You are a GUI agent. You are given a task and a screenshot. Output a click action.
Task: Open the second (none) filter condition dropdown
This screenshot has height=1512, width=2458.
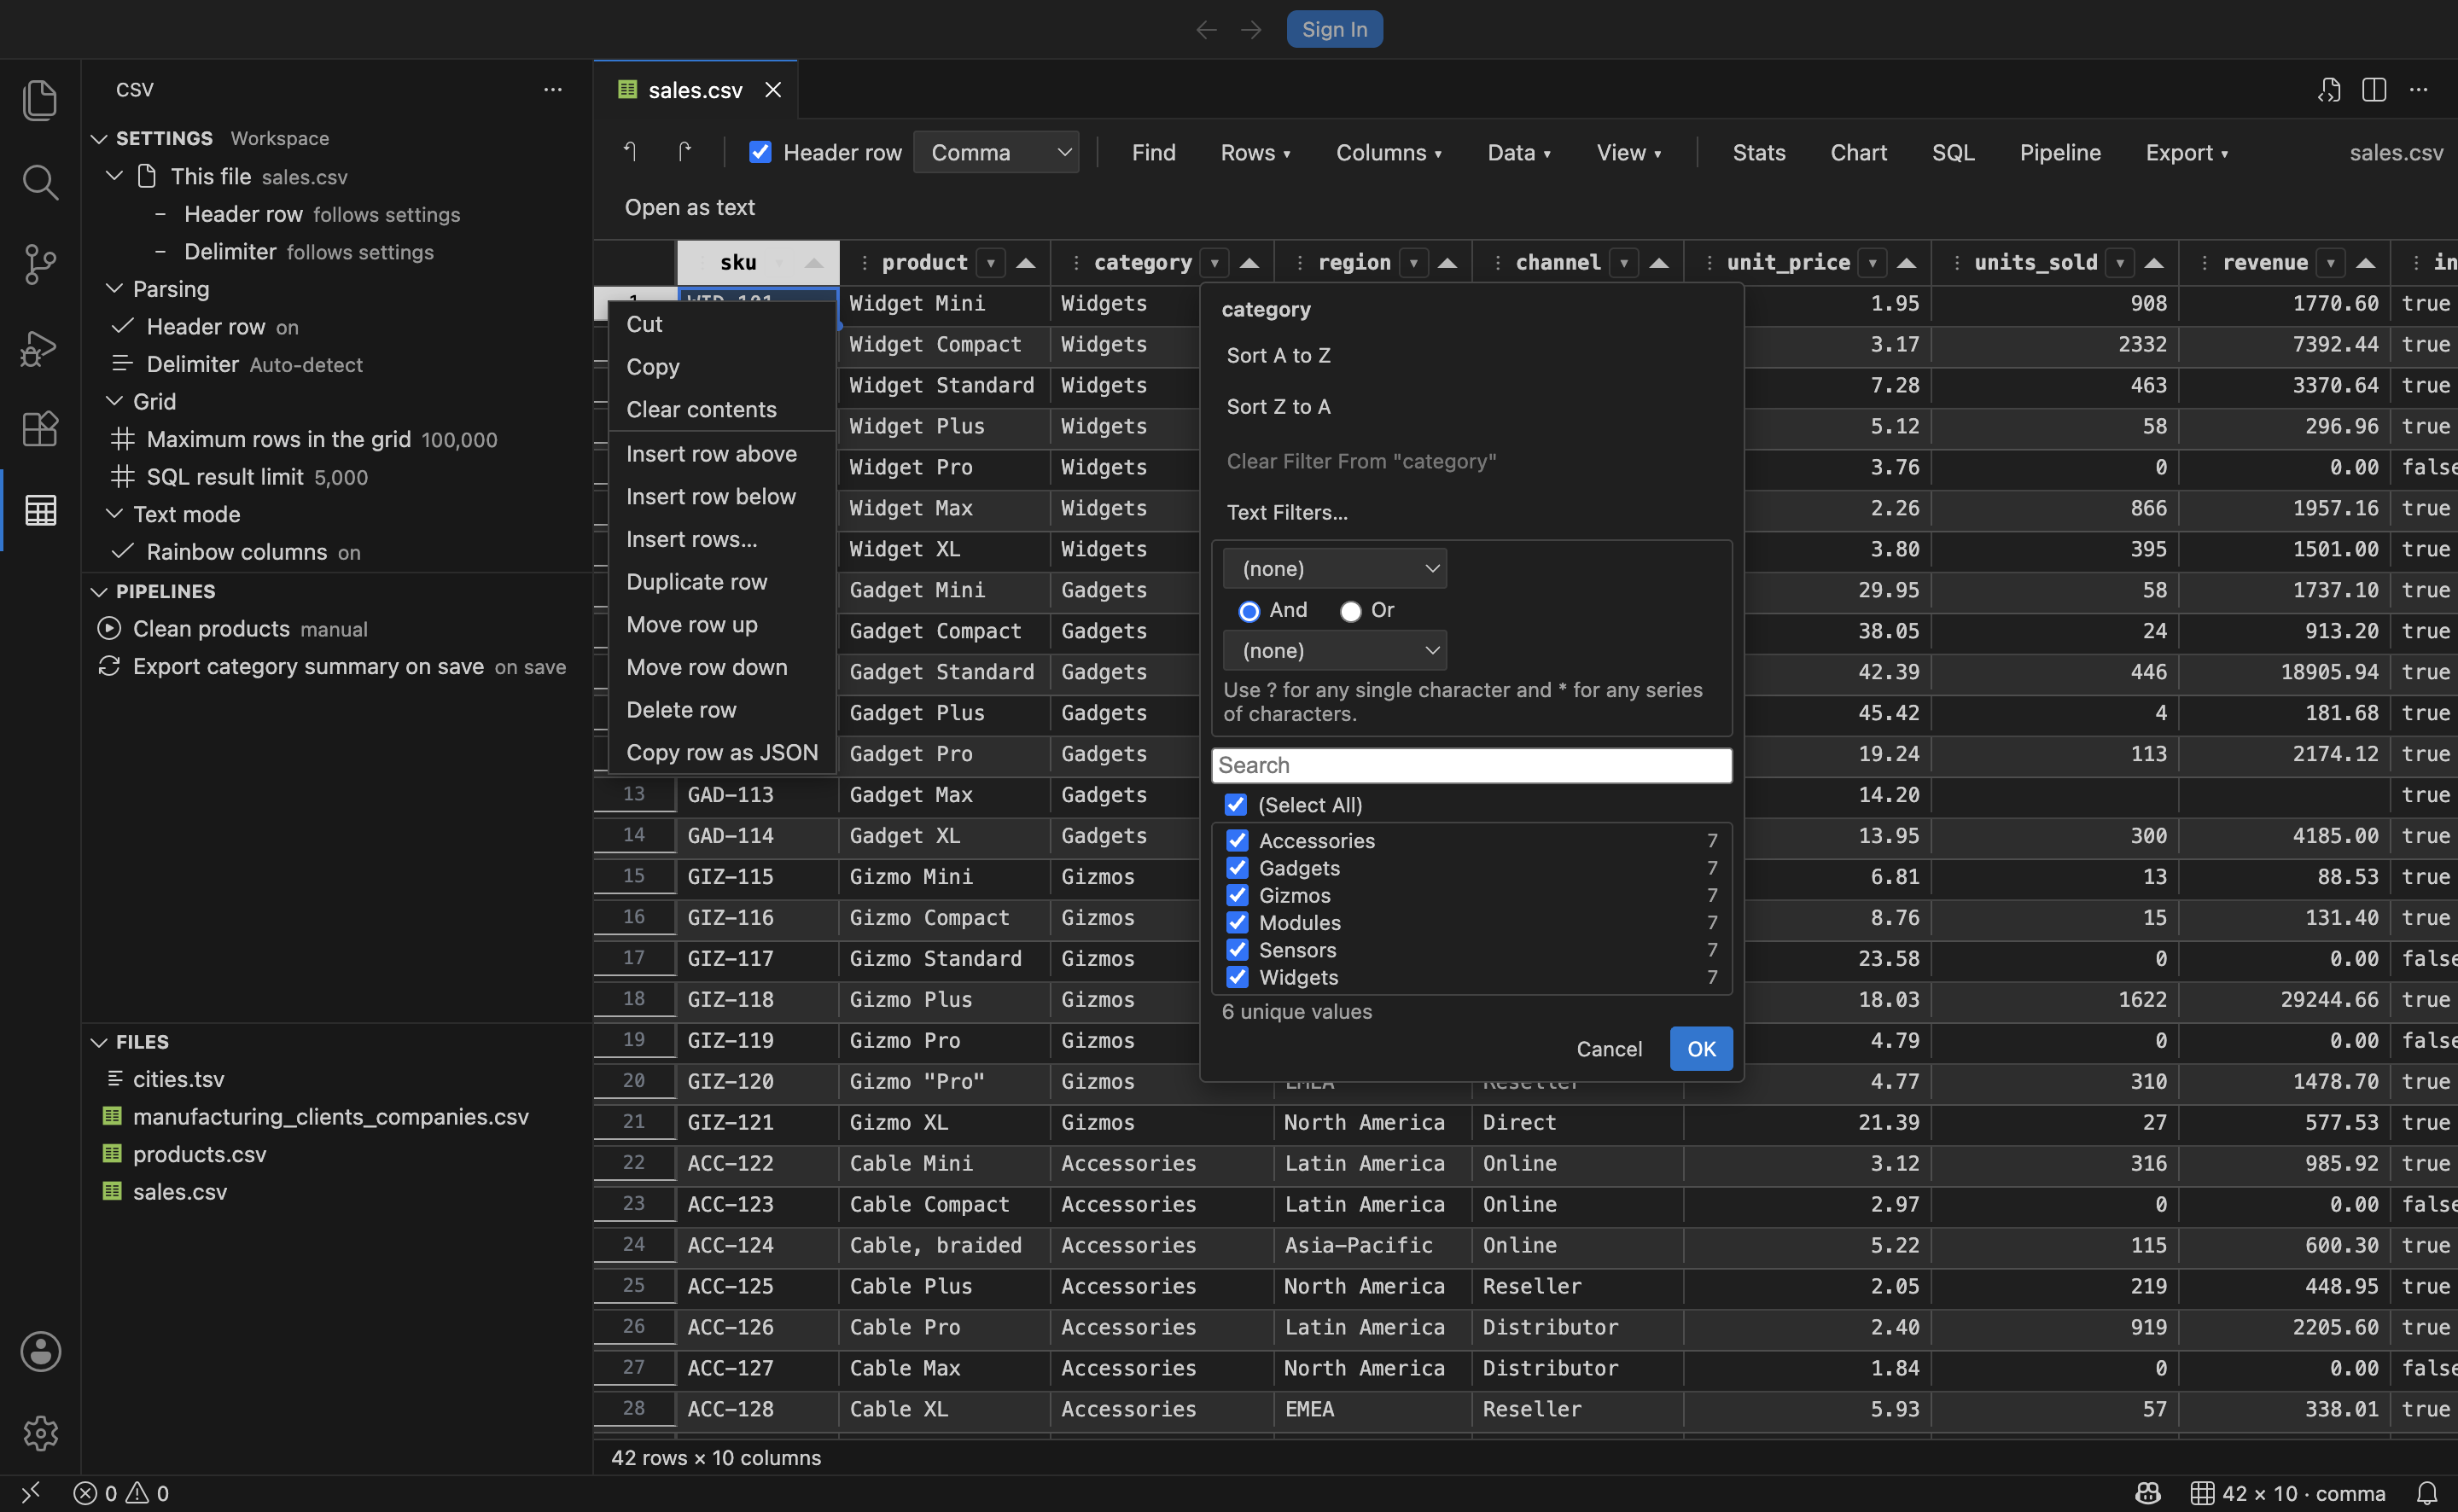pos(1334,651)
